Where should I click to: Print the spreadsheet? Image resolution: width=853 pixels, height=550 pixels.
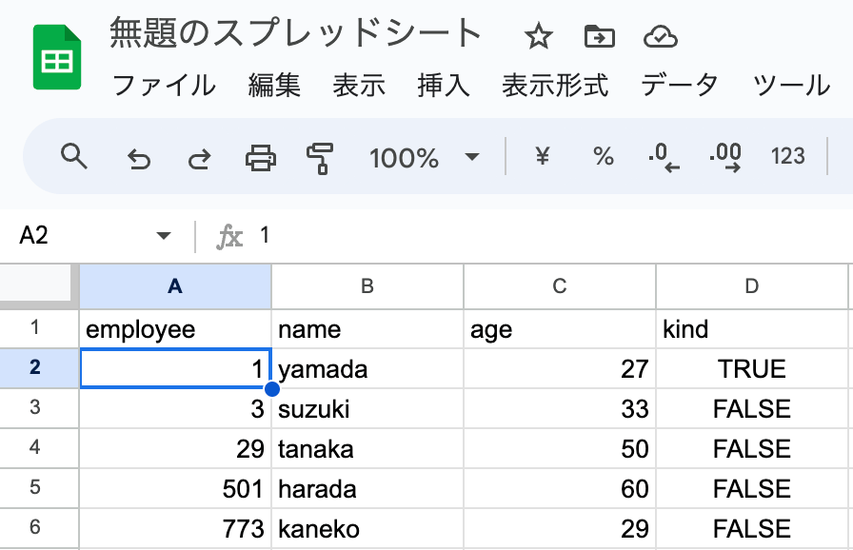click(261, 158)
